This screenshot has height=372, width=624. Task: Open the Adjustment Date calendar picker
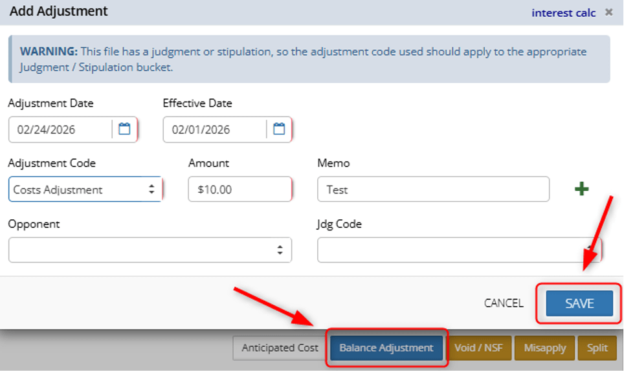tap(124, 129)
